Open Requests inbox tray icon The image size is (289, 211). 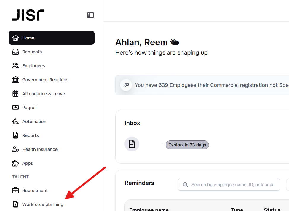coord(15,52)
